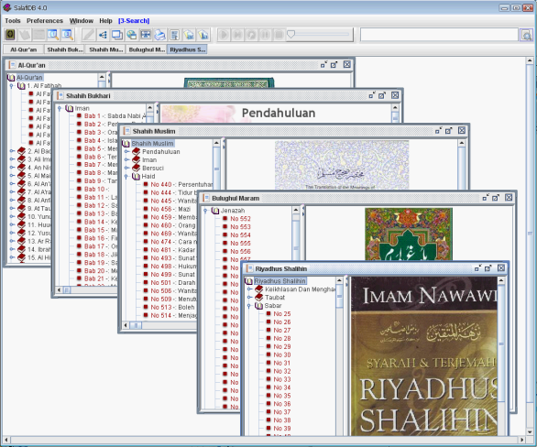Viewport: 537px width, 447px height.
Task: Click the search icon marked 2 in toolbar
Action: 68,35
